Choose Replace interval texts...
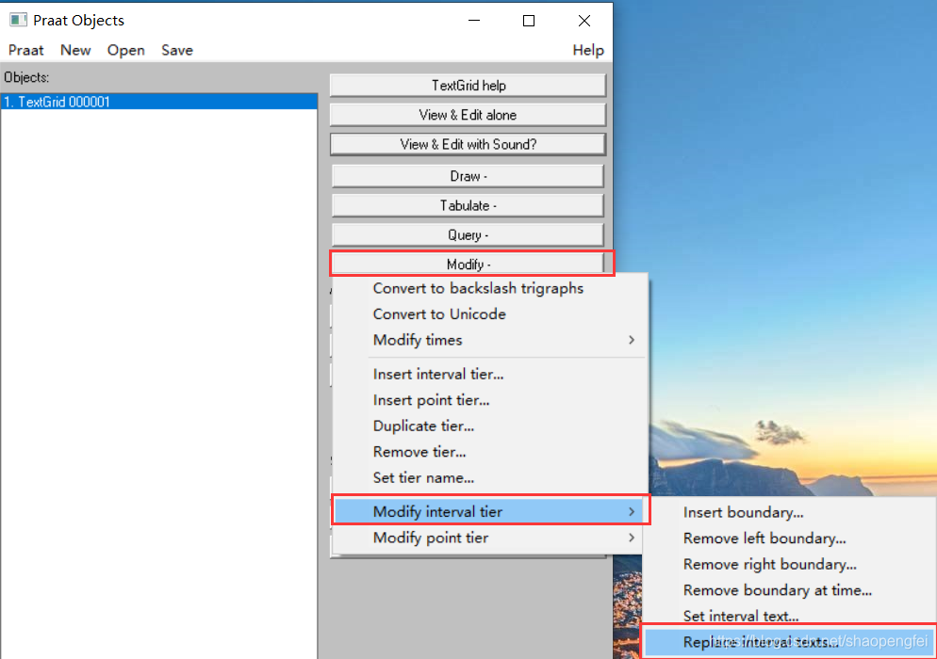Screen dimensions: 937x659 [x=789, y=642]
